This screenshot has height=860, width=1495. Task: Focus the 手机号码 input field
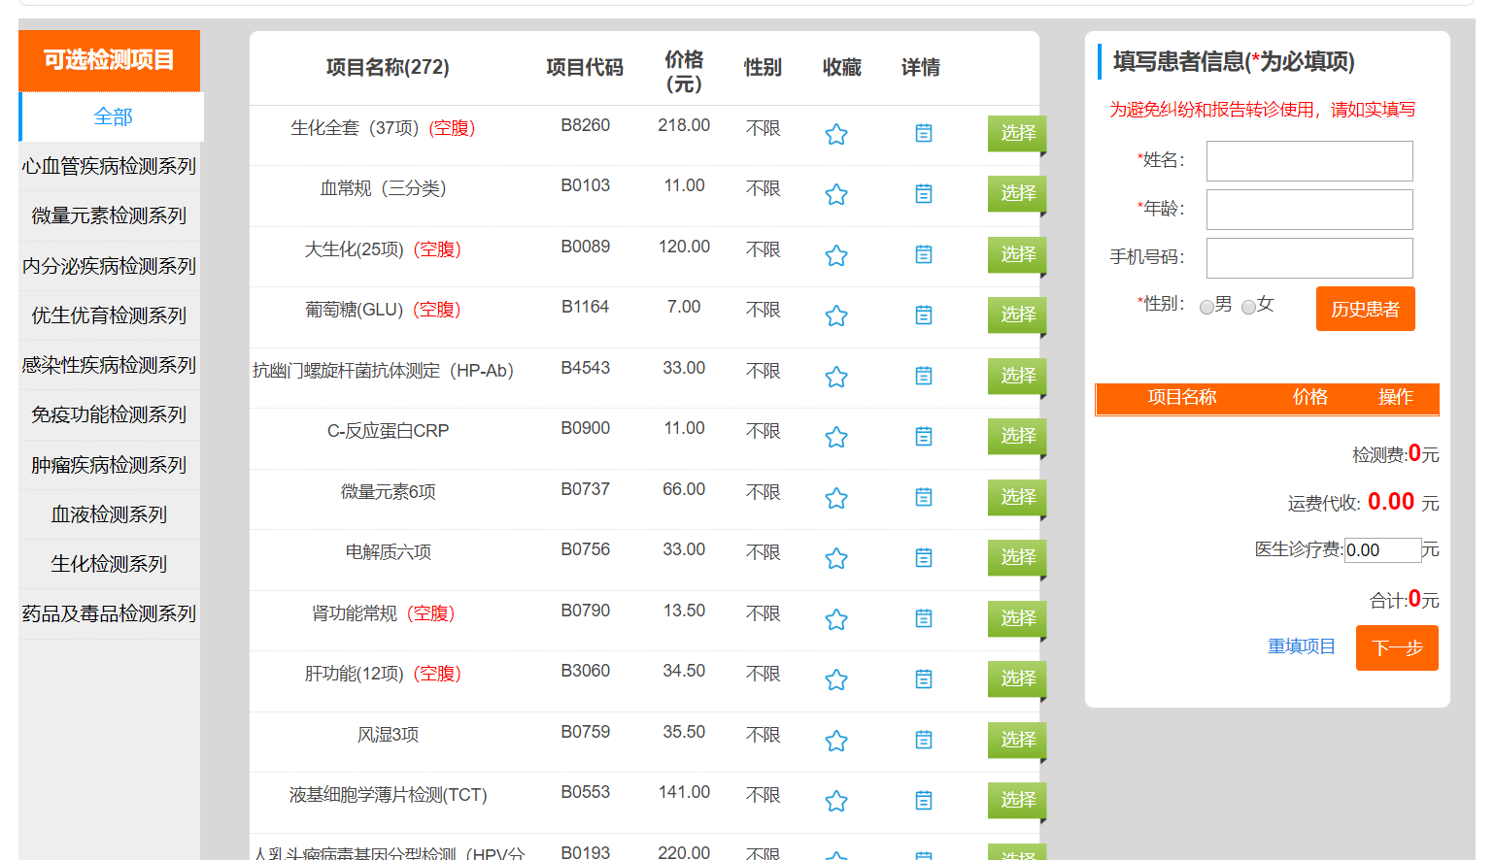(1309, 258)
